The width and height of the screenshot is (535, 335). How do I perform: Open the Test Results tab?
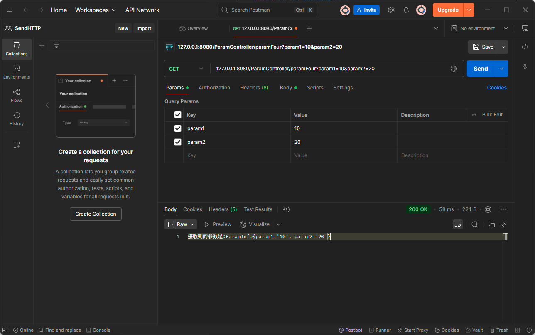coord(258,209)
